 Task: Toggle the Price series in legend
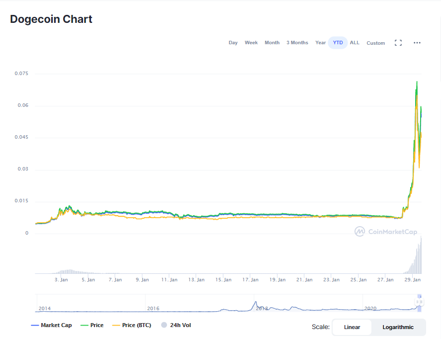coord(92,325)
